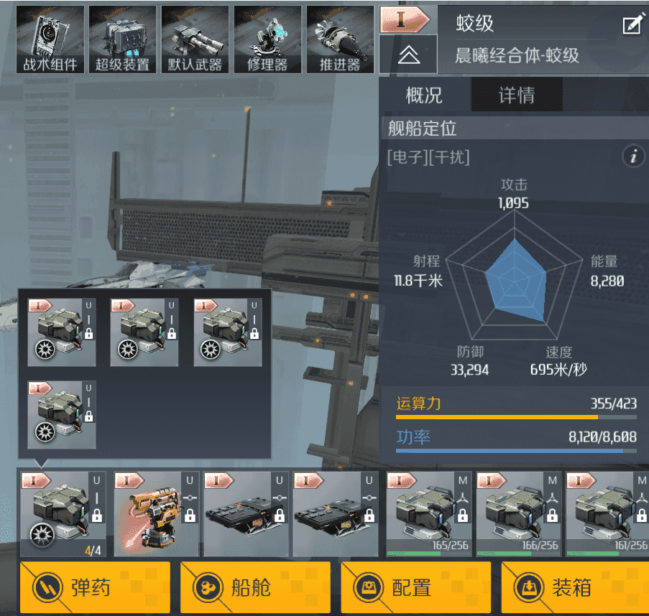This screenshot has height=616, width=649.
Task: Switch to the 概况 overview tab
Action: (x=425, y=95)
